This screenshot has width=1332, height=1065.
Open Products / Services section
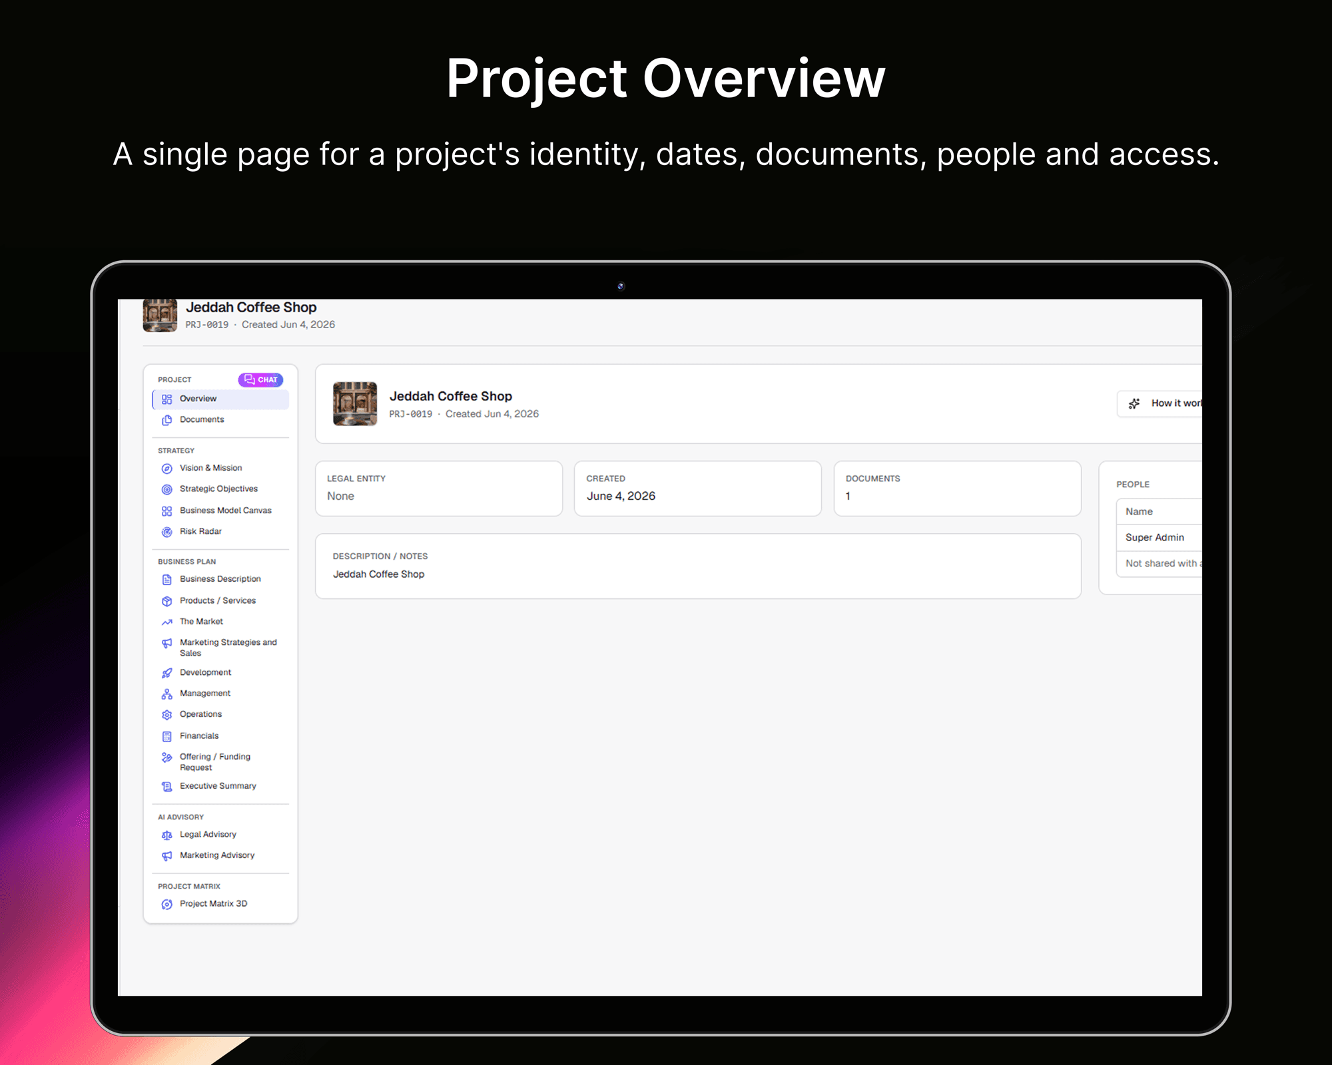(220, 600)
